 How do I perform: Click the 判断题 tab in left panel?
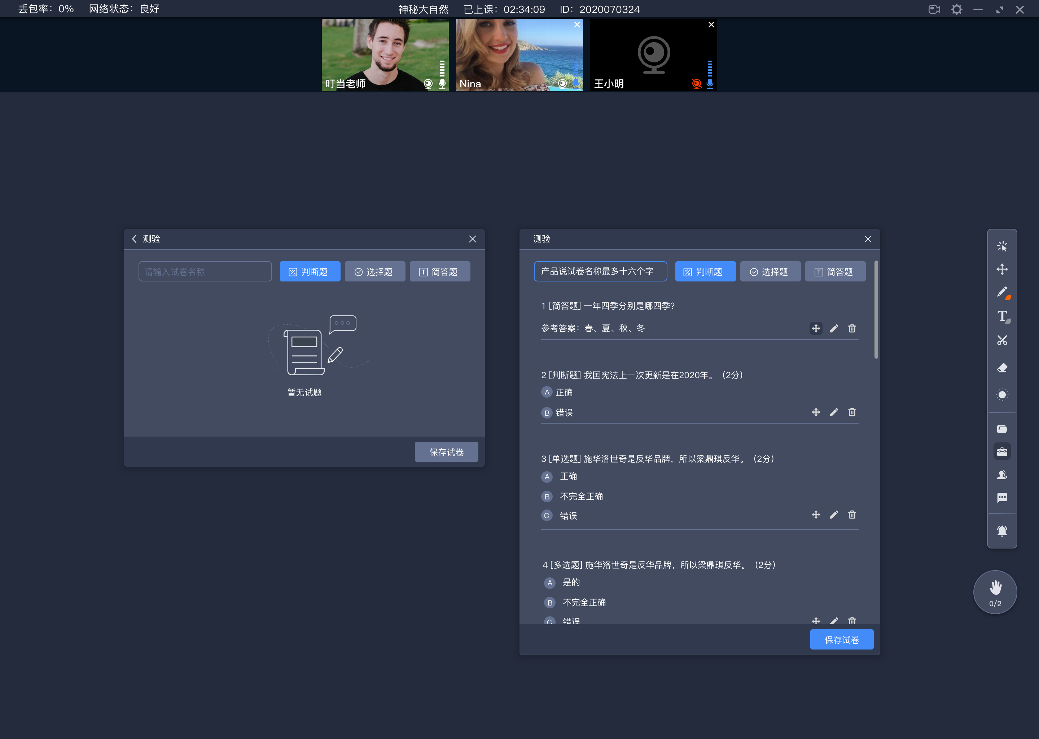tap(308, 271)
